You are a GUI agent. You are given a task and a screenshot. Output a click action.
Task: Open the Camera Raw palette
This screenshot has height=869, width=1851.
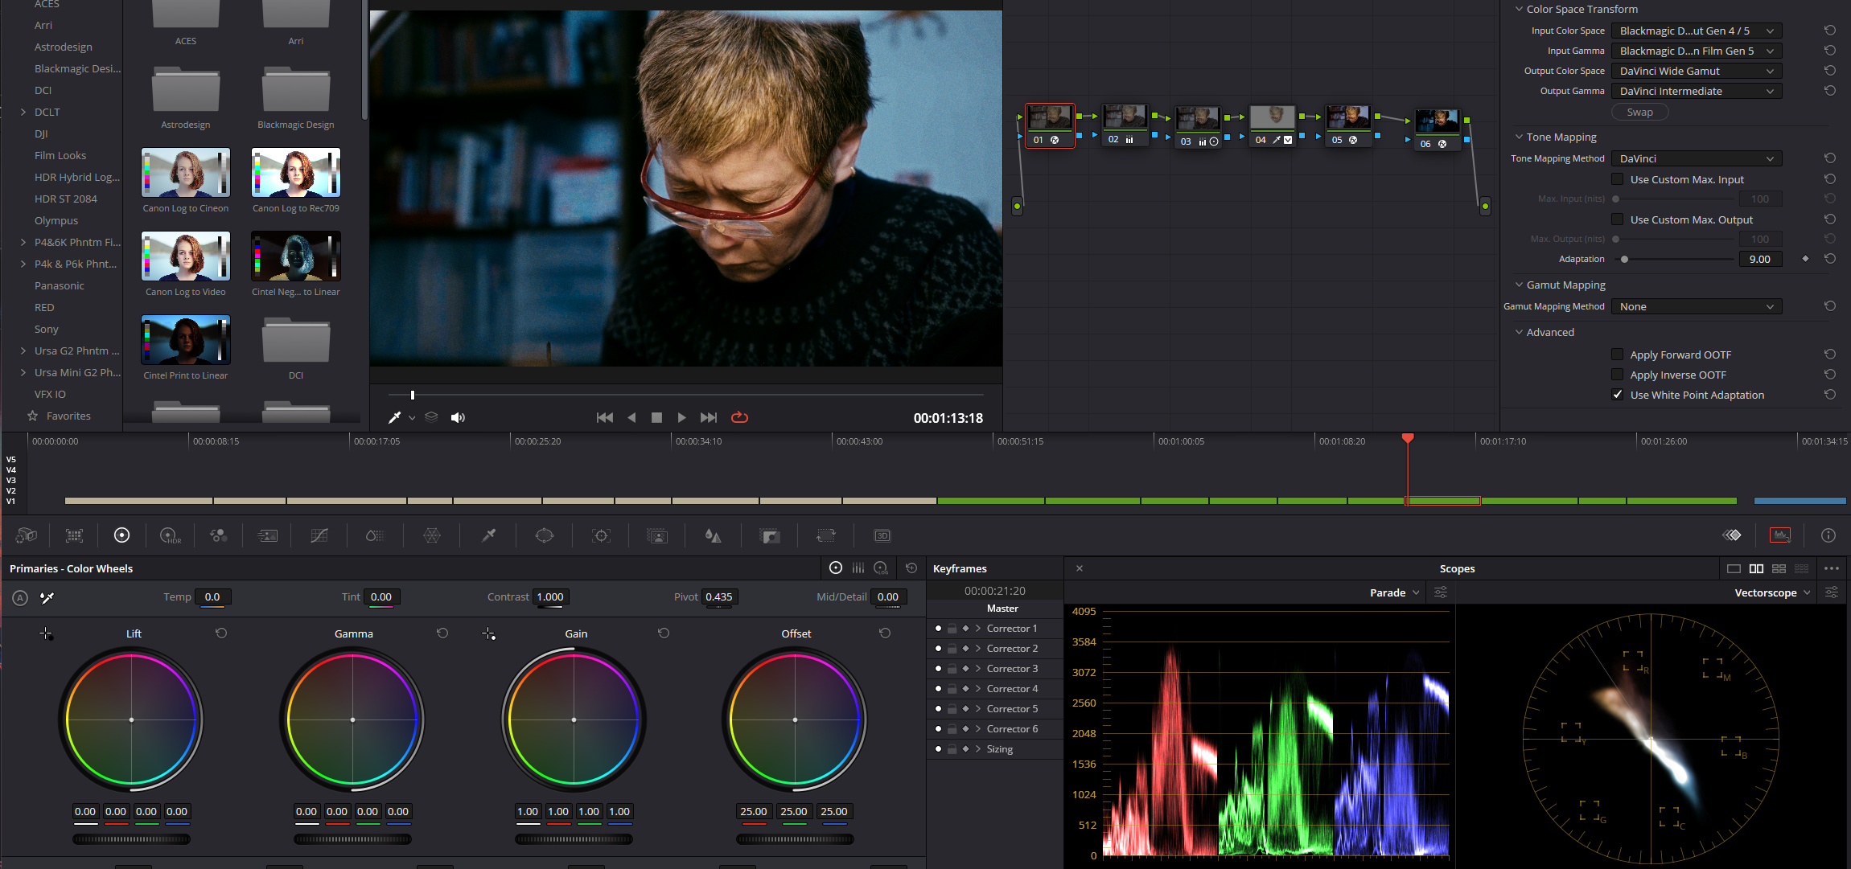26,535
